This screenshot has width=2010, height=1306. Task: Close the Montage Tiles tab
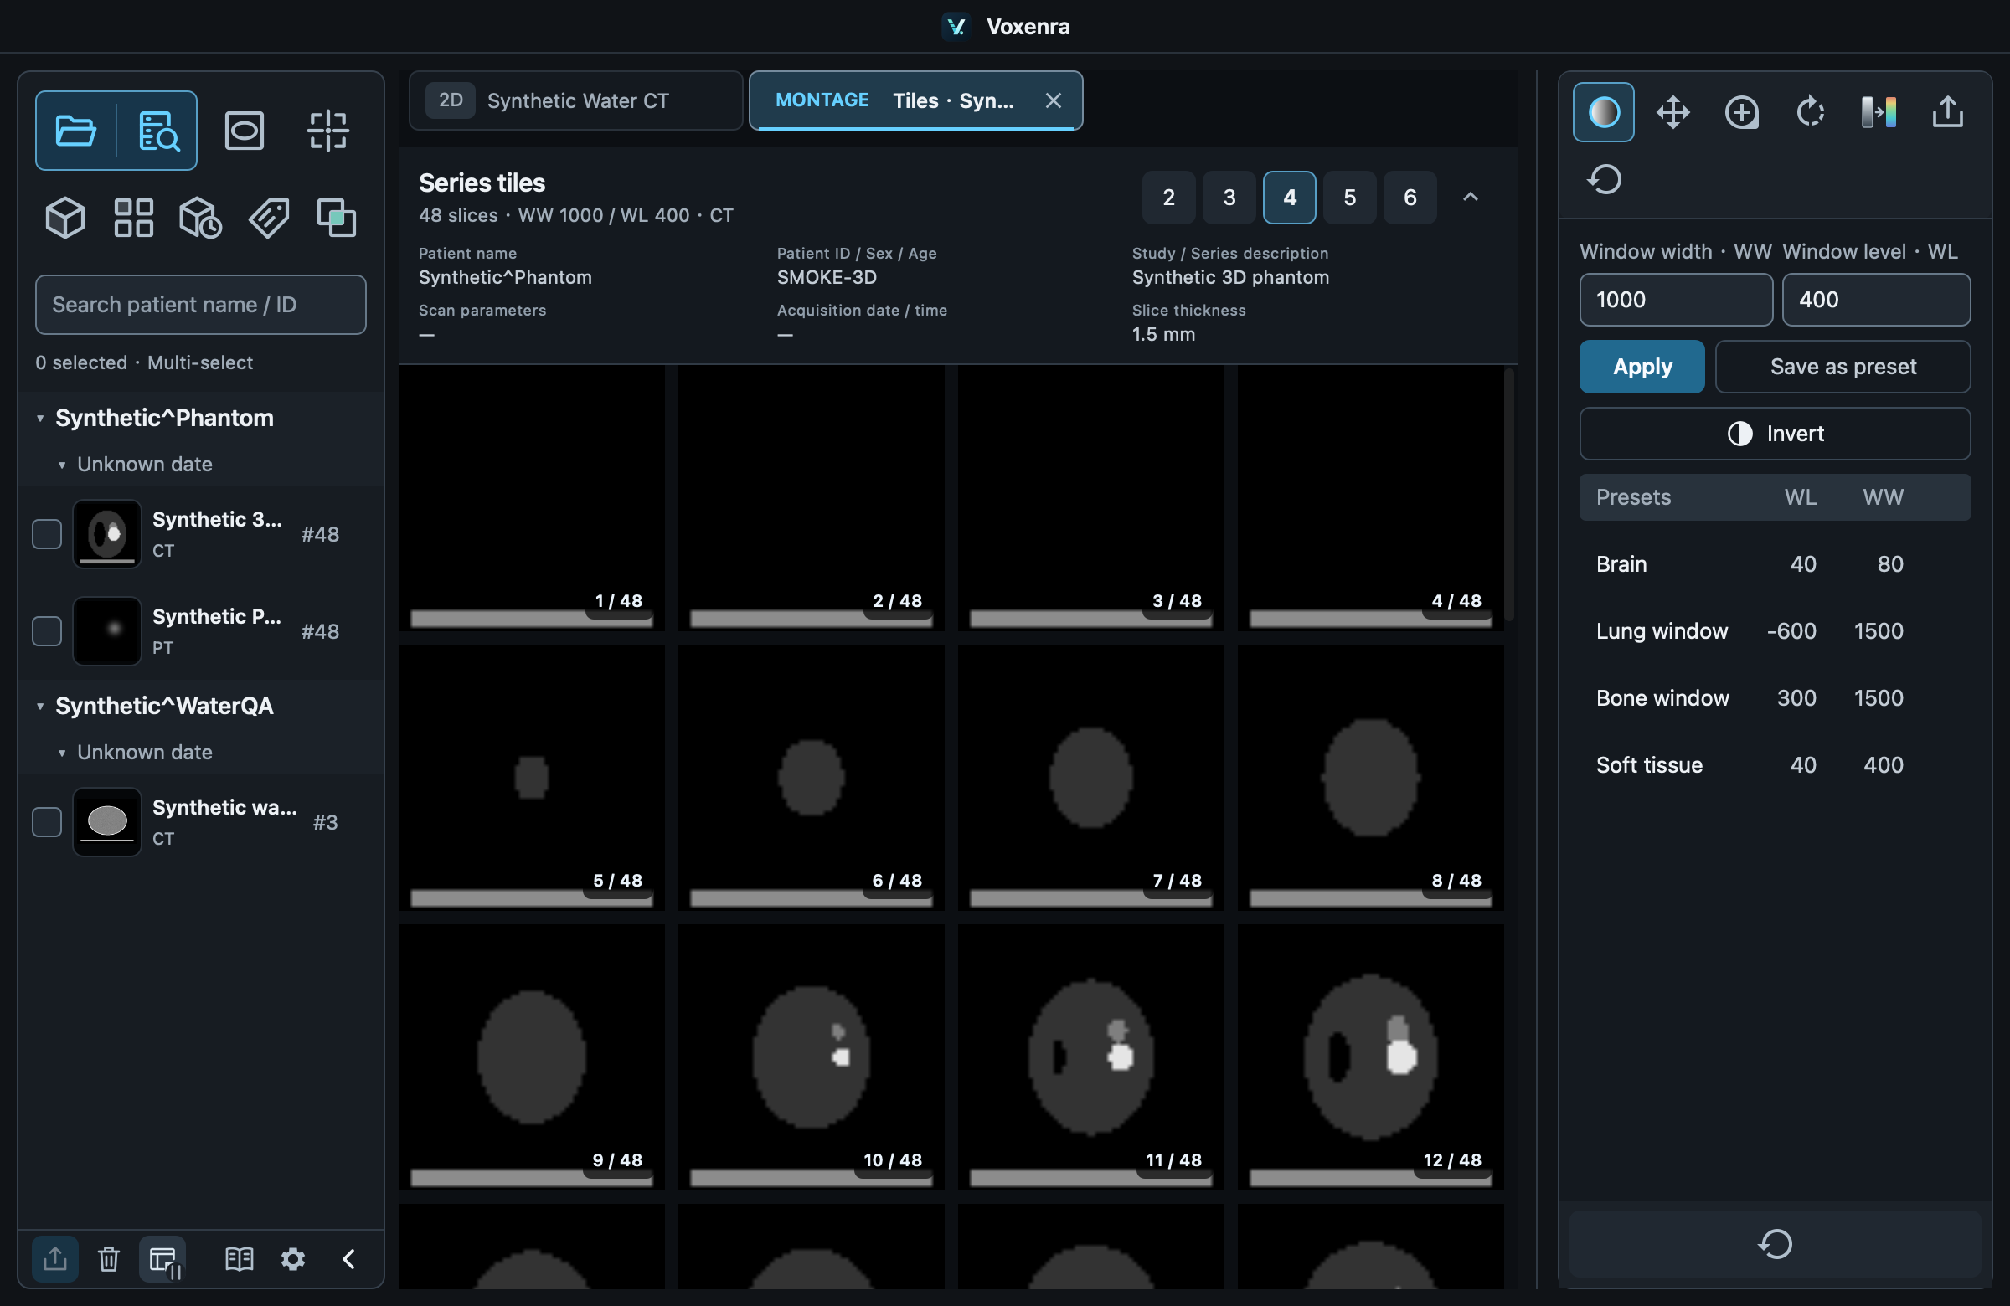click(x=1053, y=100)
